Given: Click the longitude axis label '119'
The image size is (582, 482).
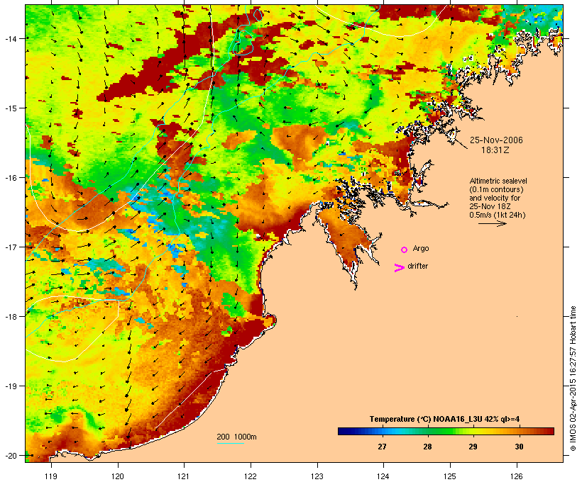Looking at the screenshot, I should coord(51,476).
